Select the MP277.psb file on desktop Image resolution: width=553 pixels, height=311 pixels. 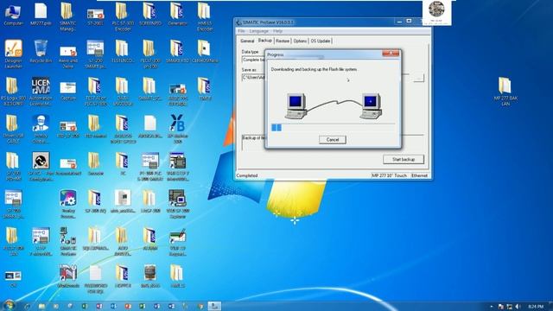pyautogui.click(x=41, y=15)
